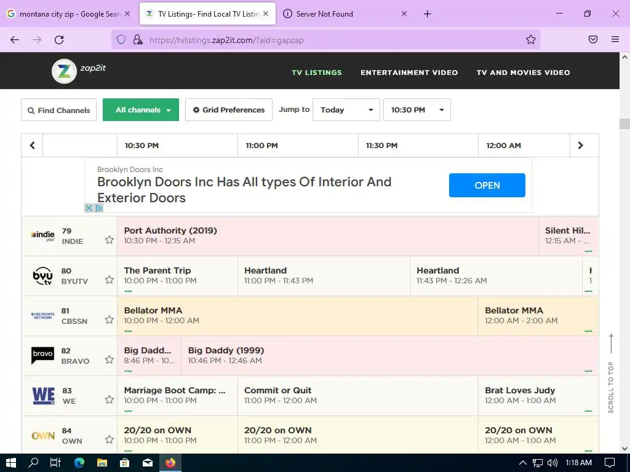Open 20/20 on OWN 11:00 PM listing
The image size is (630, 472).
pyautogui.click(x=357, y=435)
